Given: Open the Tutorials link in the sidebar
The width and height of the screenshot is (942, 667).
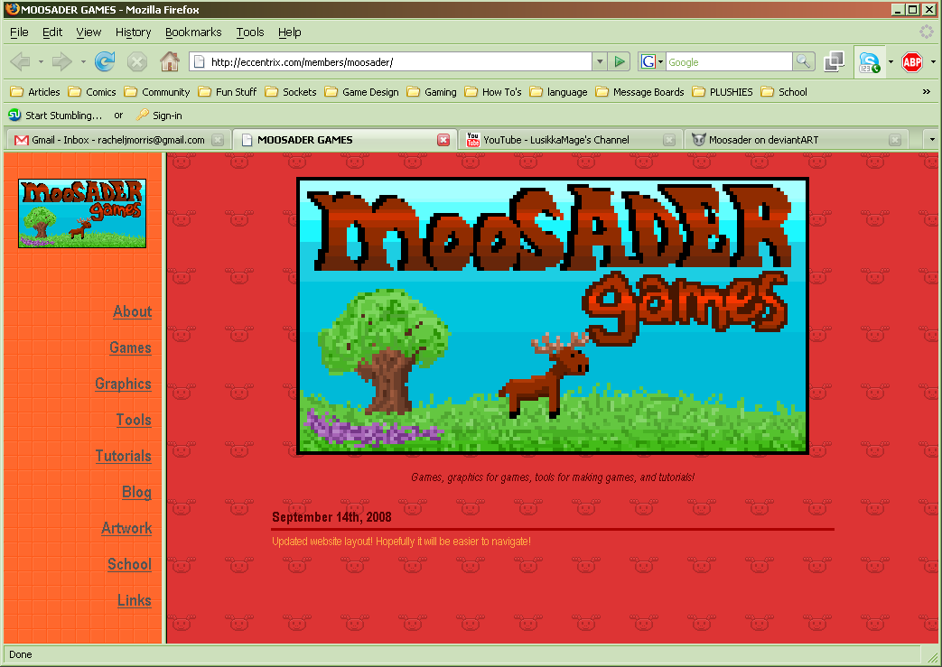Looking at the screenshot, I should pyautogui.click(x=124, y=456).
